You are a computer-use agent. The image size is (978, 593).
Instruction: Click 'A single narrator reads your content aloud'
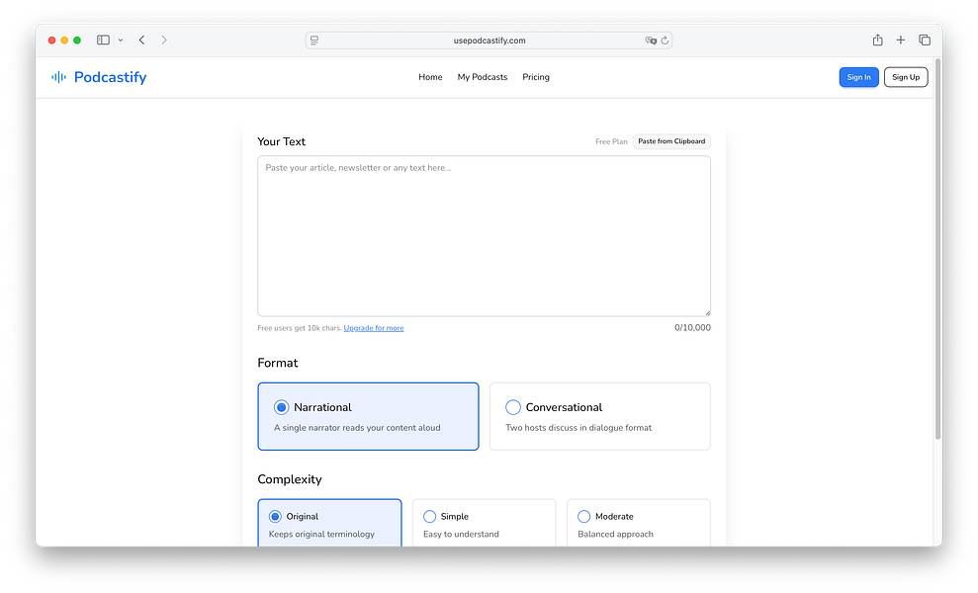coord(357,428)
